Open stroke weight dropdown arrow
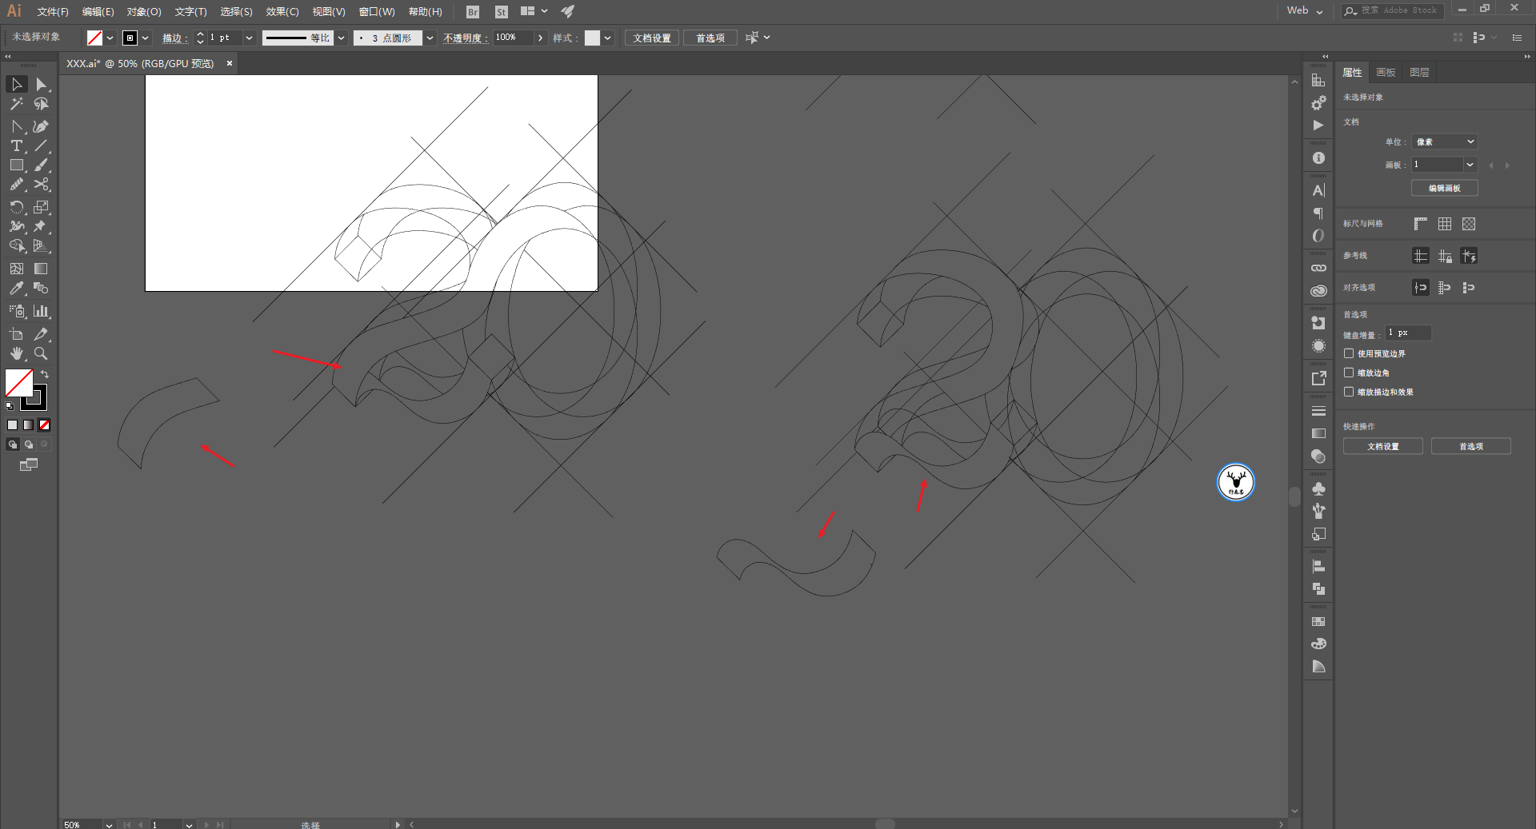 249,38
